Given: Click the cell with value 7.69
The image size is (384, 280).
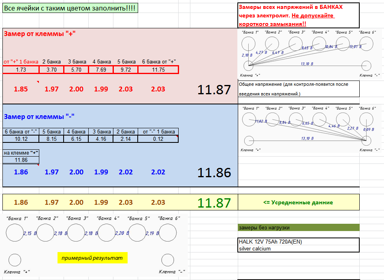Looking at the screenshot, I should 101,70.
